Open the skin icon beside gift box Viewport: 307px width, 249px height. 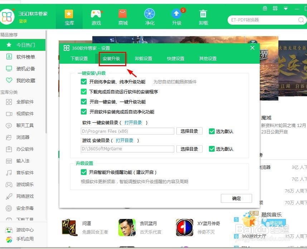click(275, 8)
